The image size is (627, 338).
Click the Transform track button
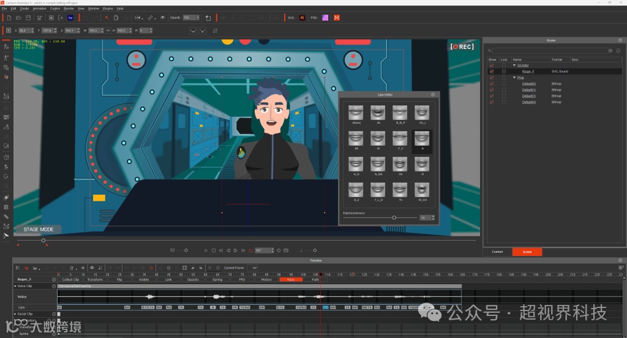[95, 280]
